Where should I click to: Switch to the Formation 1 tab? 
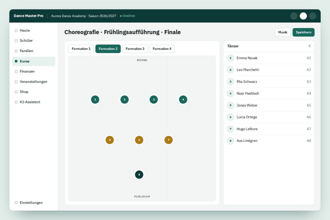pyautogui.click(x=81, y=49)
